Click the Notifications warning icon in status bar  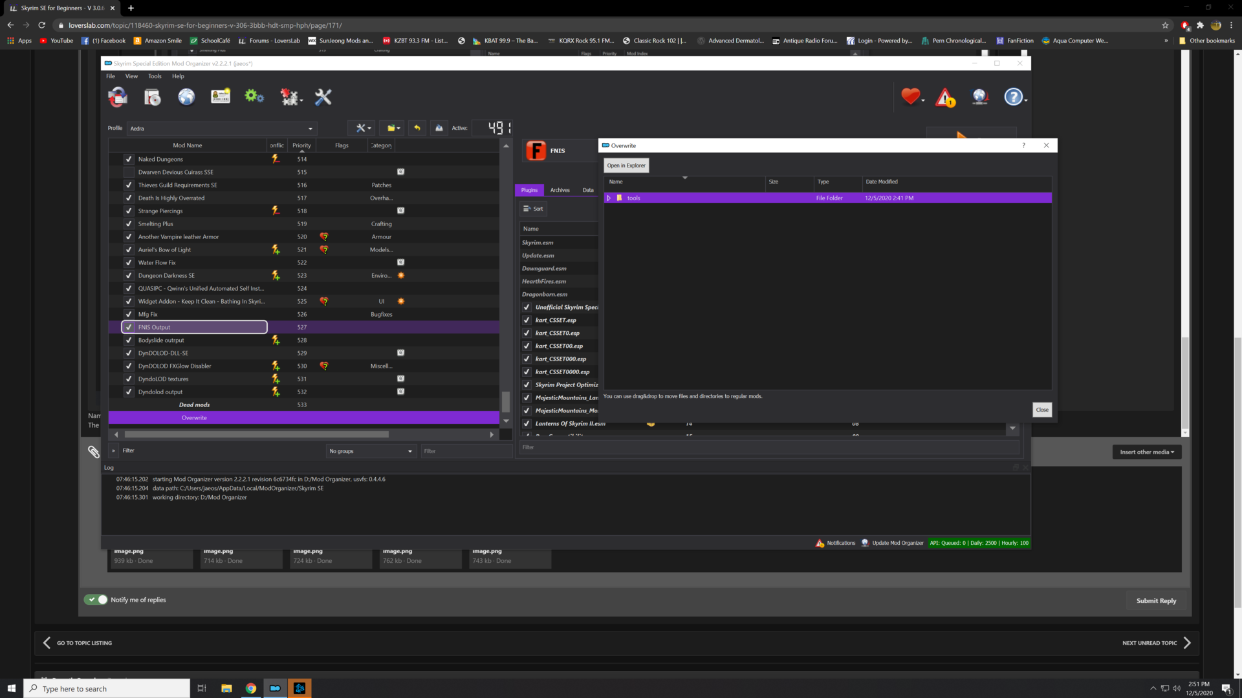click(x=820, y=543)
